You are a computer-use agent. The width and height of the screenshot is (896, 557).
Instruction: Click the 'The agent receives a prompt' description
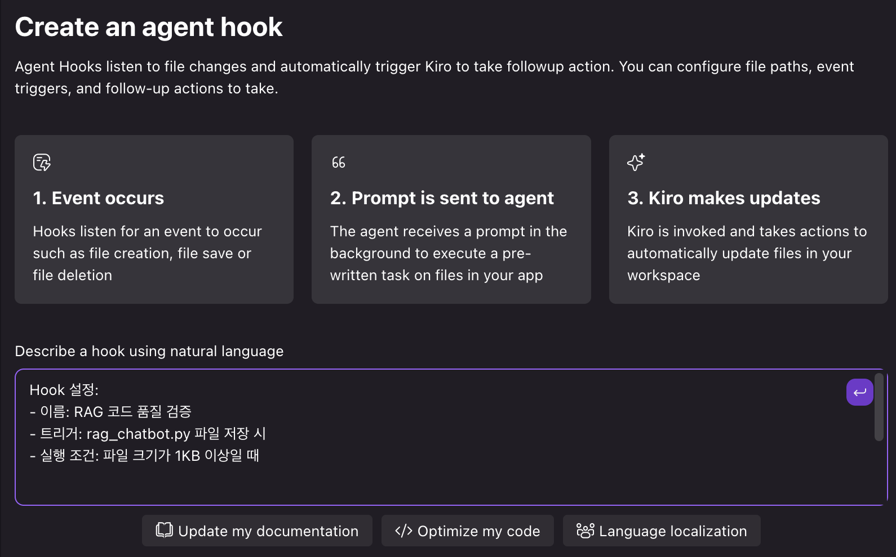tap(449, 253)
